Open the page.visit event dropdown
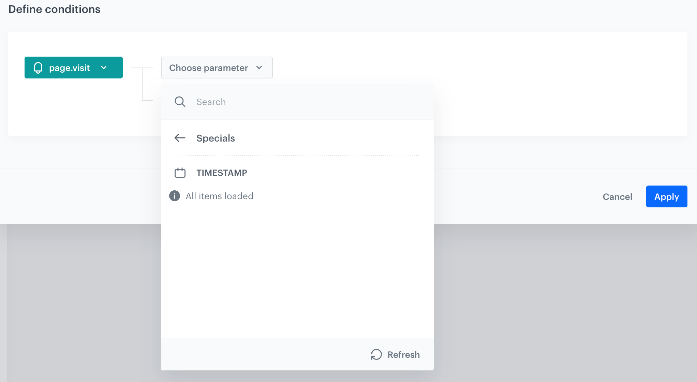Image resolution: width=697 pixels, height=382 pixels. [74, 68]
